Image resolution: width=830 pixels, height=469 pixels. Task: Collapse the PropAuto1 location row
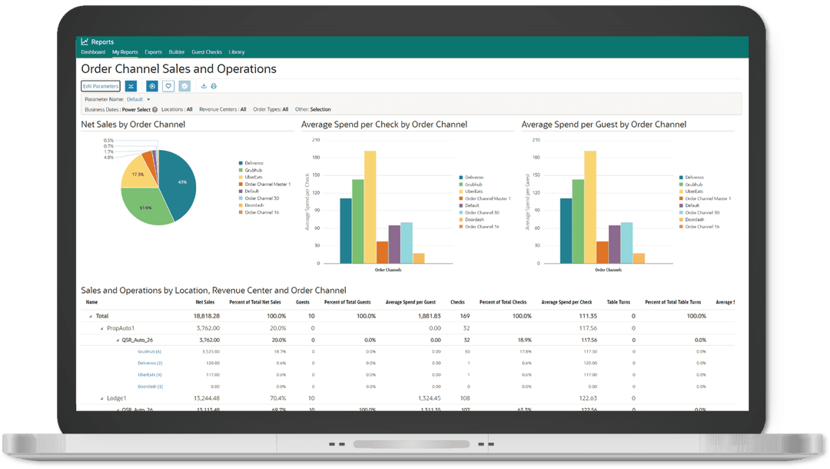[101, 328]
